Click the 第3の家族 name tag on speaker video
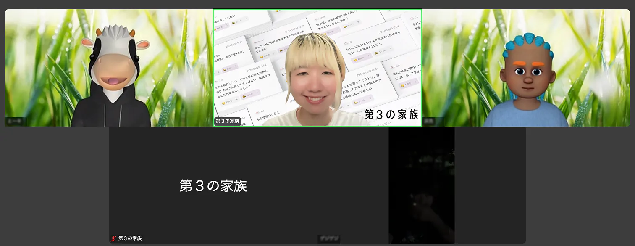 coord(227,121)
